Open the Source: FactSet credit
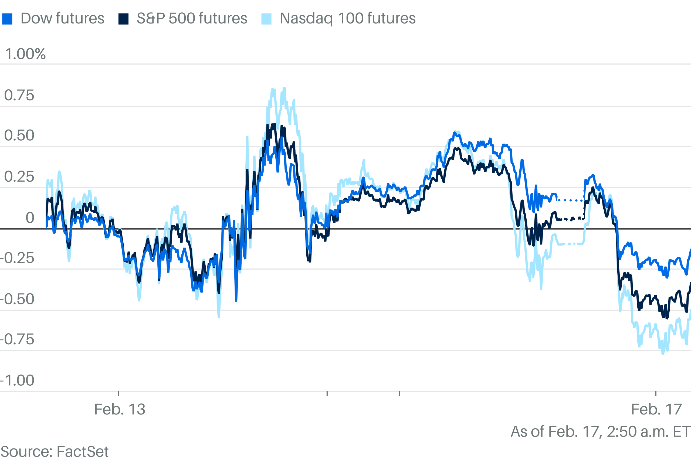691x459 pixels. 55,452
